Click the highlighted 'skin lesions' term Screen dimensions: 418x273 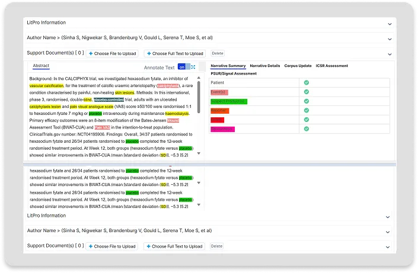pyautogui.click(x=125, y=93)
